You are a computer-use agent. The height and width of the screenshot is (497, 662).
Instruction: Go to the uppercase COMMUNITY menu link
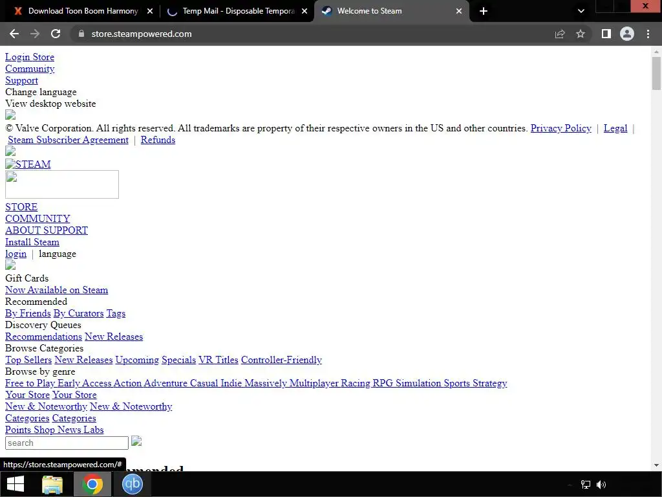click(x=37, y=219)
